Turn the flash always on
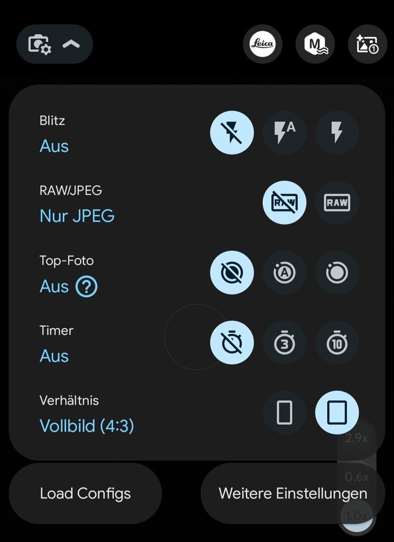The width and height of the screenshot is (394, 542). [337, 132]
